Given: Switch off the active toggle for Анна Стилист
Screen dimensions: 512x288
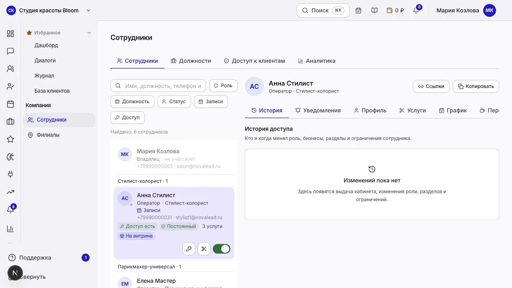Looking at the screenshot, I should (222, 249).
